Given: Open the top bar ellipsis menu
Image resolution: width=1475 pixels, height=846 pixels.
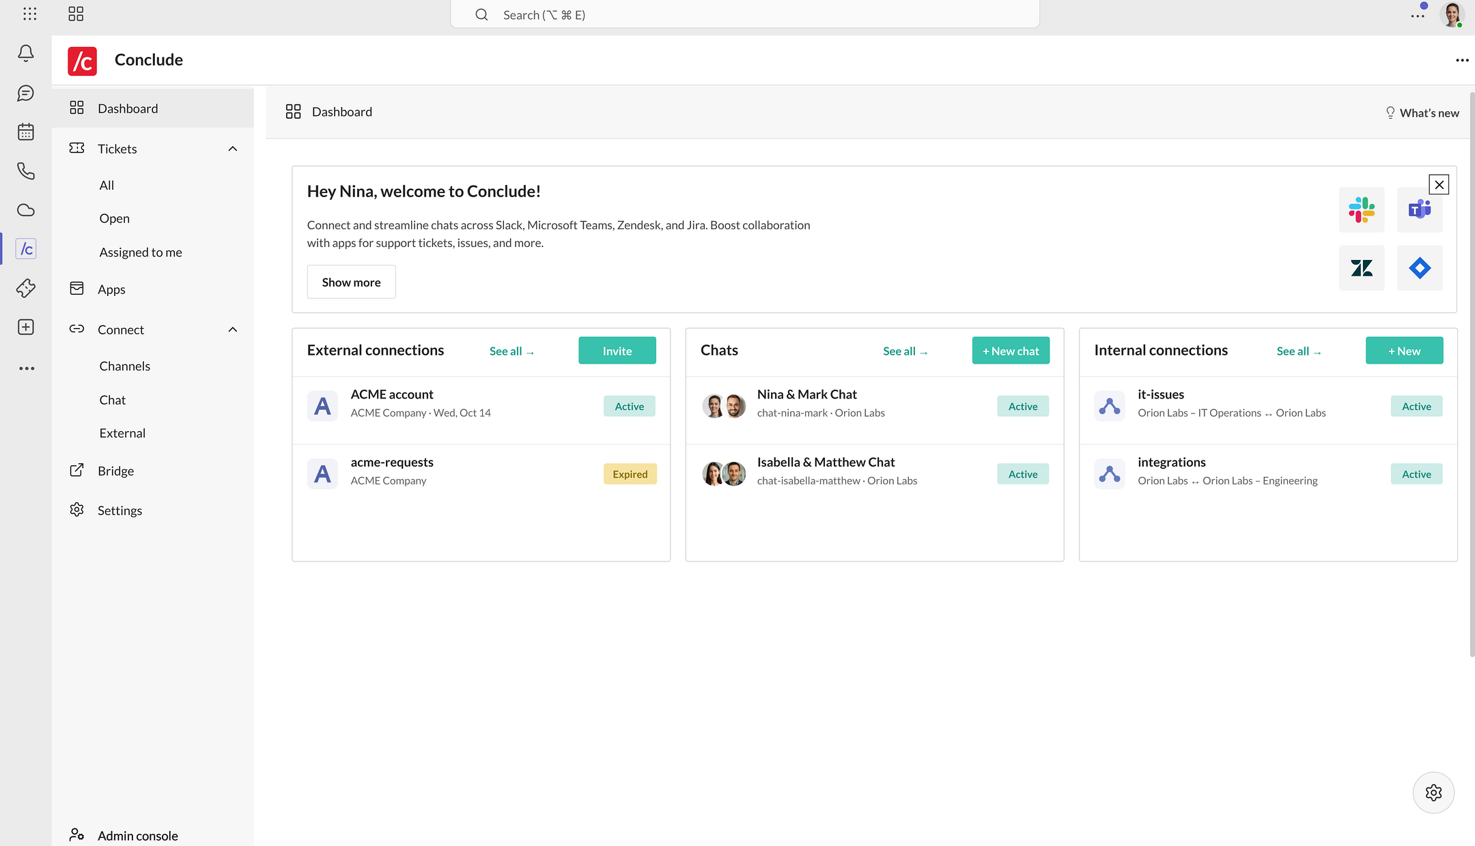Looking at the screenshot, I should click(1418, 16).
